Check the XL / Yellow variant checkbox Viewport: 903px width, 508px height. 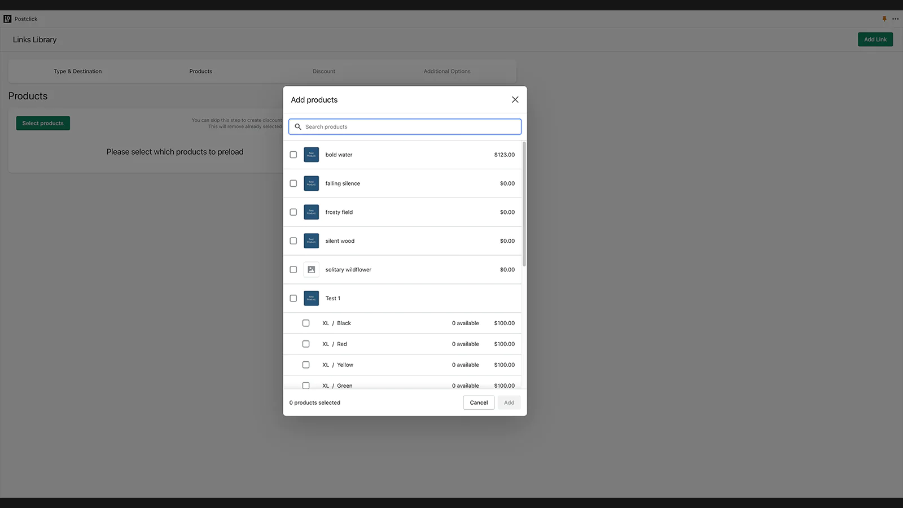[306, 365]
